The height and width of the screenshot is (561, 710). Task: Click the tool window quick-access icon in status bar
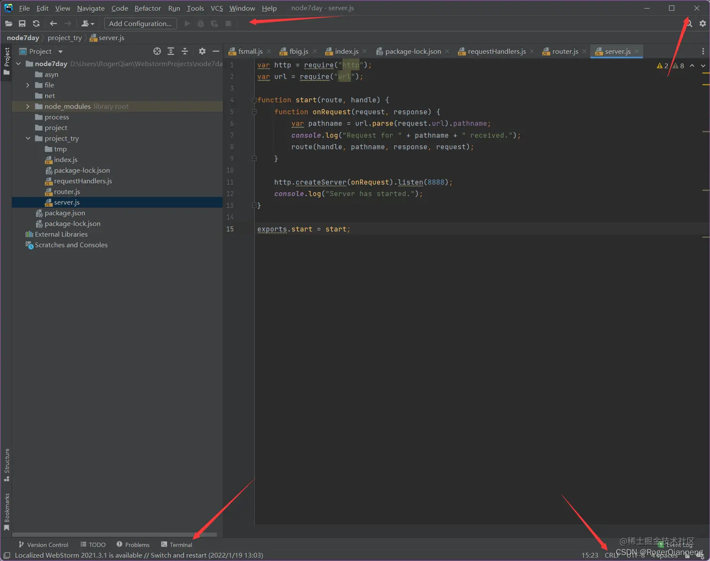(7, 555)
